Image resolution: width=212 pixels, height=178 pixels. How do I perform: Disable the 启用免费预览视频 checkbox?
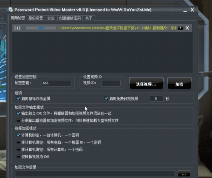pos(106,98)
